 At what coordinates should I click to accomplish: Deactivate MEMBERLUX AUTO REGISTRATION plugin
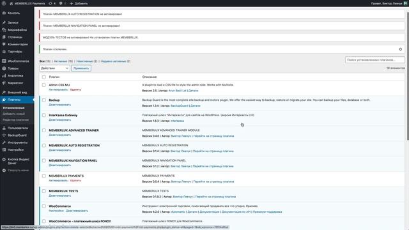59,150
